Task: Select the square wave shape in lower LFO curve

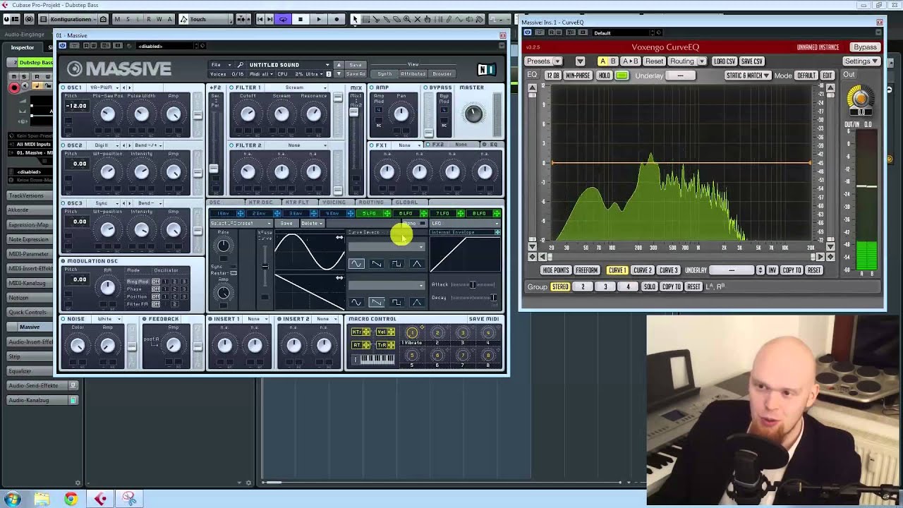Action: click(396, 302)
